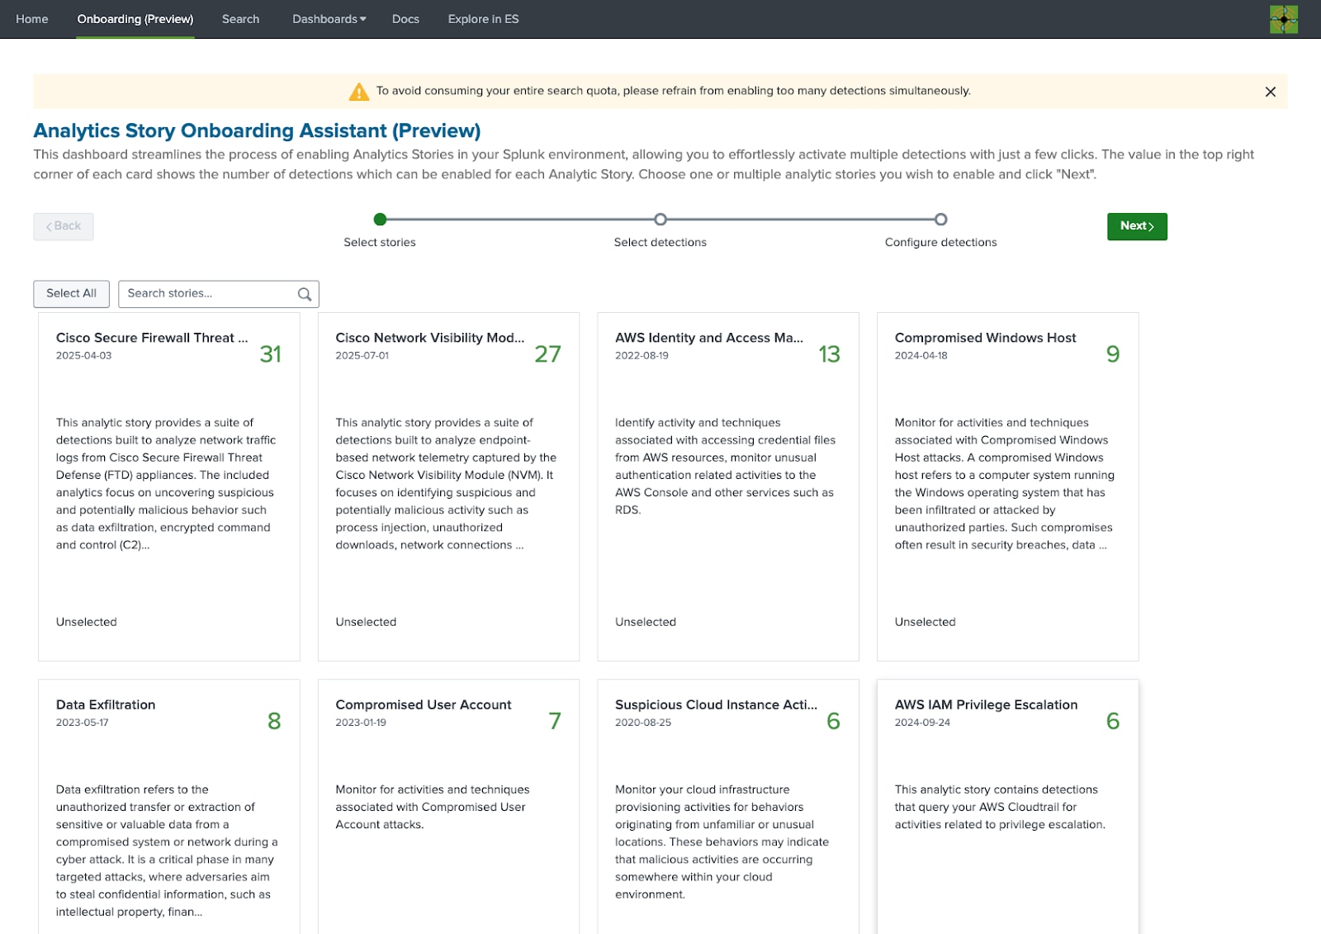
Task: Click the Configure detections step marker
Action: click(940, 220)
